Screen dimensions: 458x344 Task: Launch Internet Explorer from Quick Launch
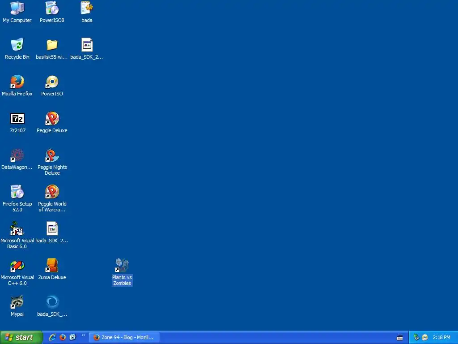(x=52, y=337)
